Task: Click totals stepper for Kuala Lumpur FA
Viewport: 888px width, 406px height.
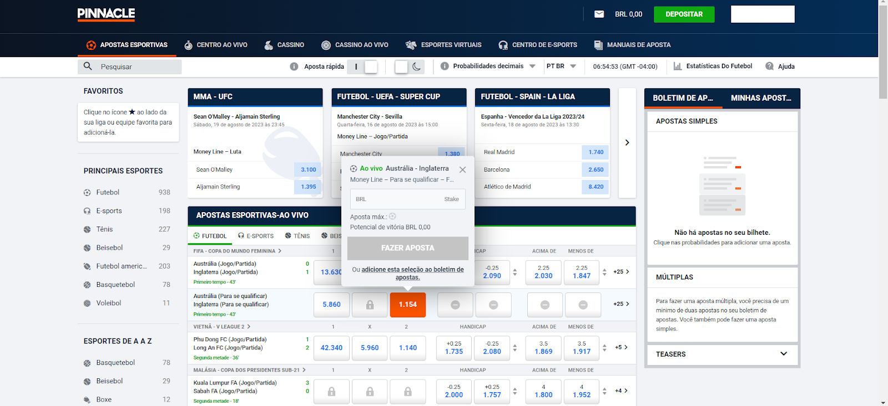Action: point(604,391)
